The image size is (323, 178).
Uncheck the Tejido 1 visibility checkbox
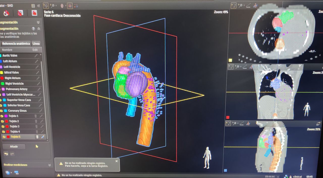pos(2,116)
